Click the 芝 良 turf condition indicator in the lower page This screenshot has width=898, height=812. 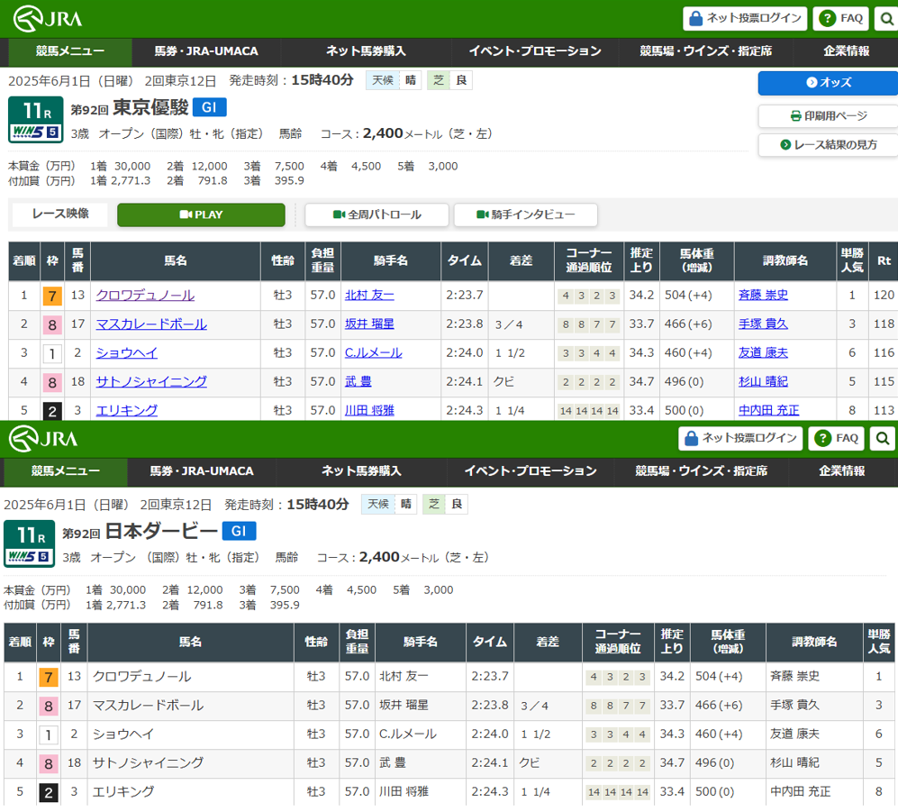(x=445, y=505)
